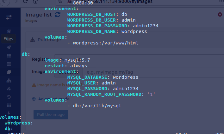Open the Volumes cubes icon in sidebar
Image resolution: width=224 pixels, height=134 pixels.
[9, 89]
